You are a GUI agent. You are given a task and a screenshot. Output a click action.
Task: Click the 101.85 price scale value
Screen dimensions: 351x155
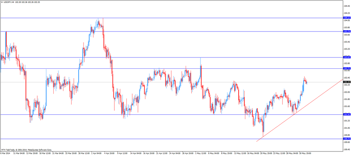[x=347, y=99]
